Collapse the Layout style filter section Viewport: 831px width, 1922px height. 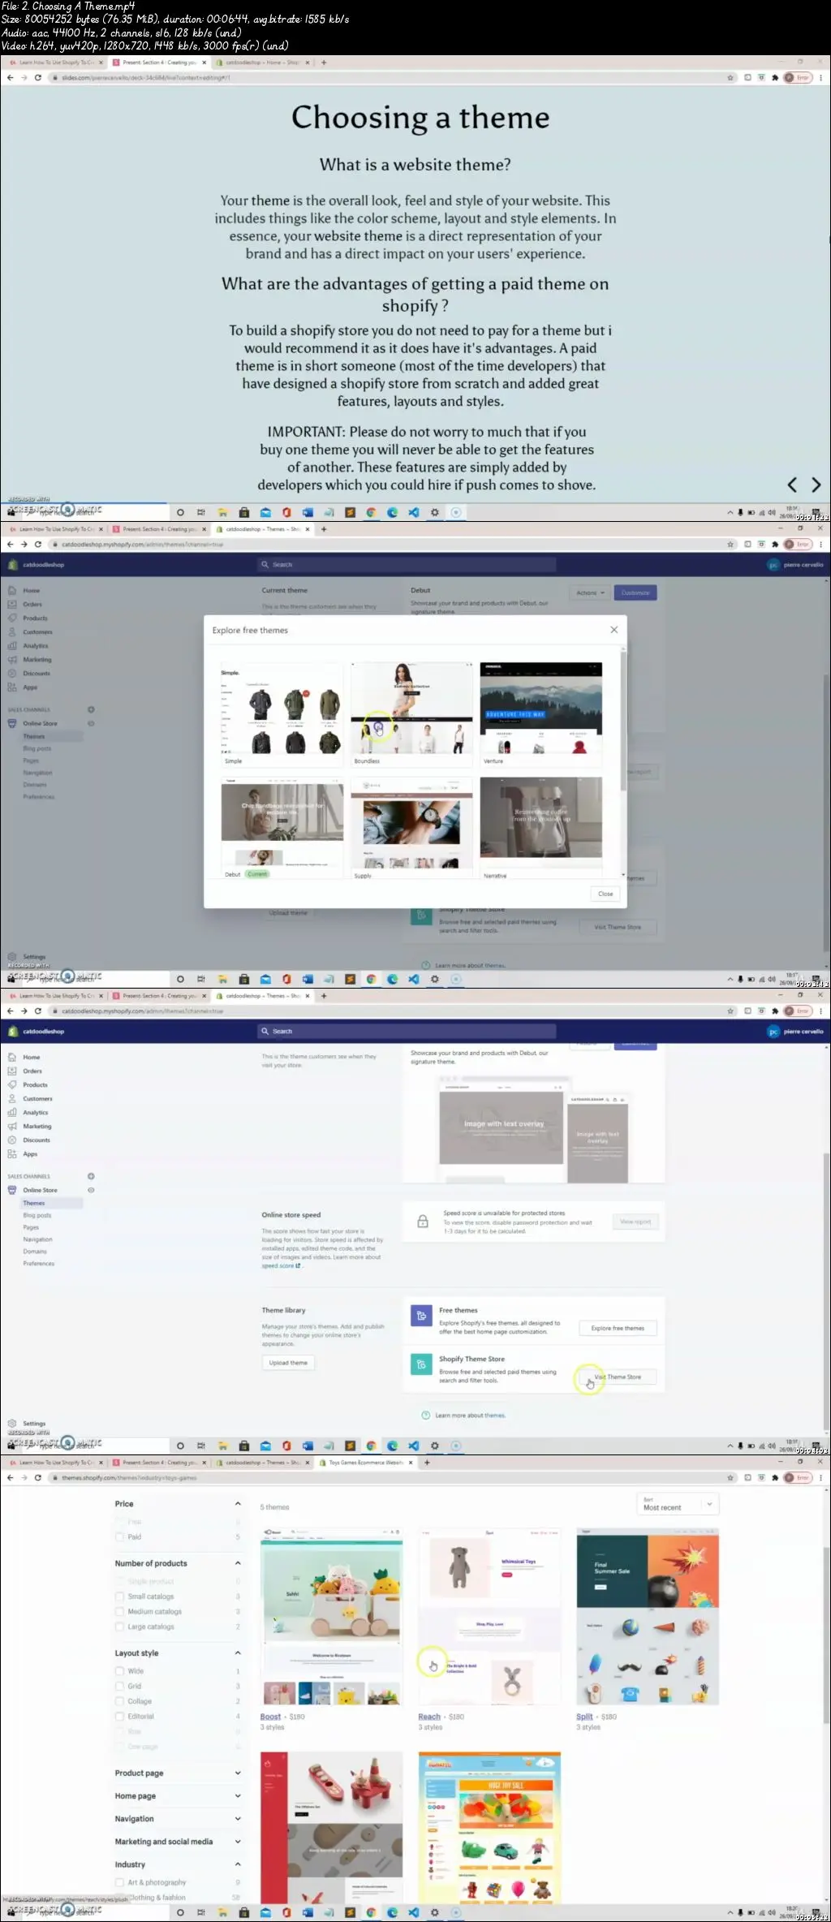tap(238, 1653)
